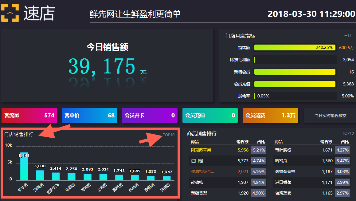This screenshot has height=201, width=356.
Task: Click the 当日实时销售数据 tab
Action: [x=330, y=116]
